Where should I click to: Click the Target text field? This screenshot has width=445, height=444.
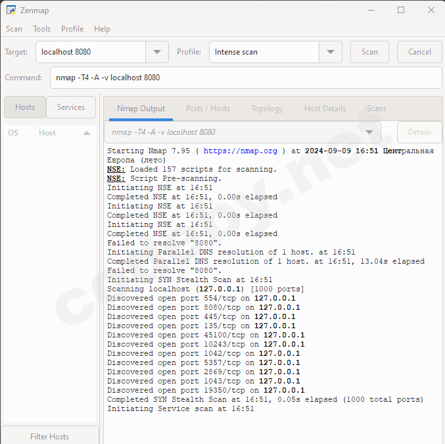(91, 52)
